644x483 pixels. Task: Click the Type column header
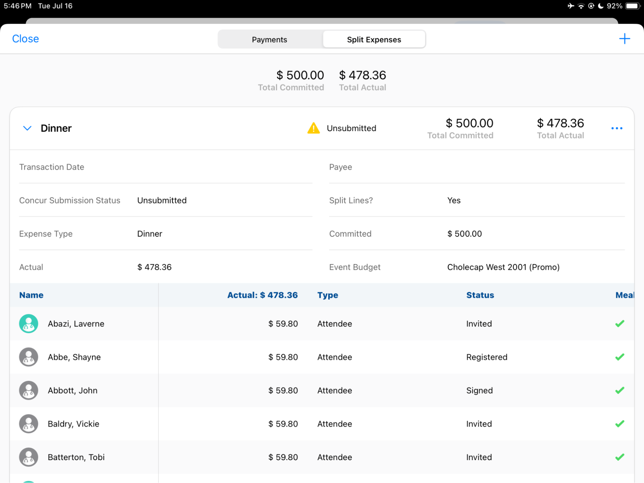click(327, 295)
